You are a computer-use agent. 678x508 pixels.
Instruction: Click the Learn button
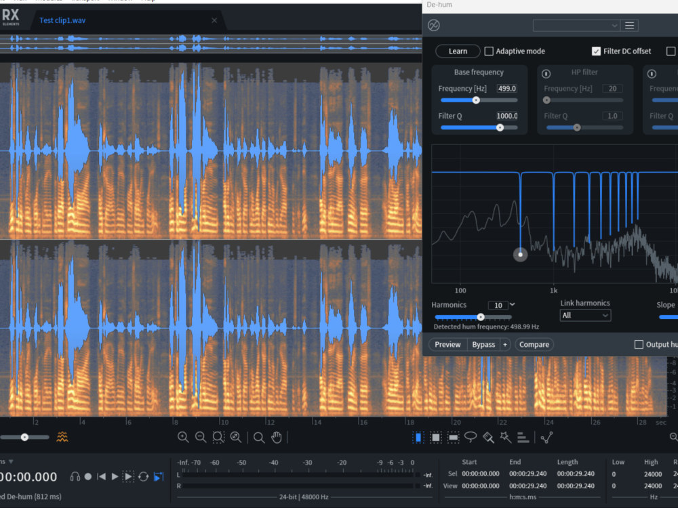[458, 51]
